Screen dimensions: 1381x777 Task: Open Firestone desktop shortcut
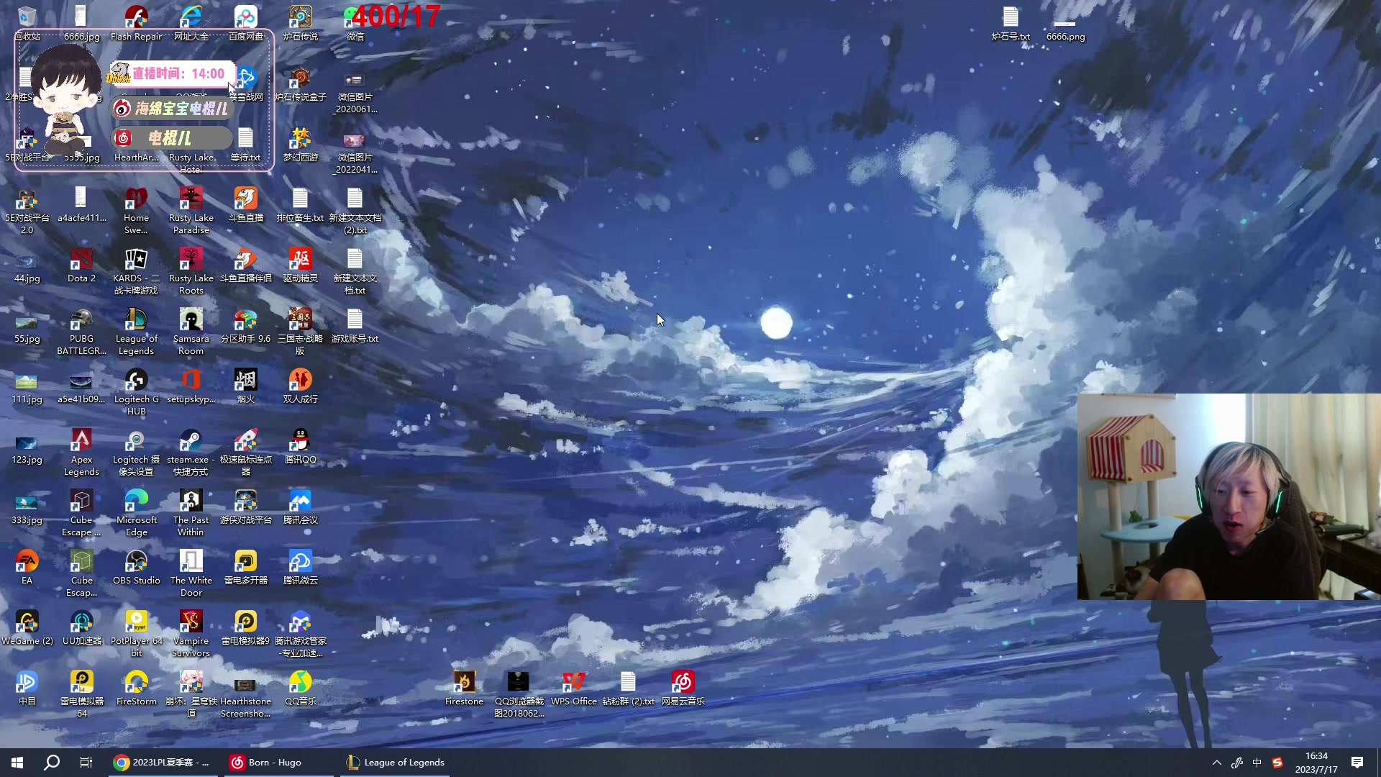point(464,688)
